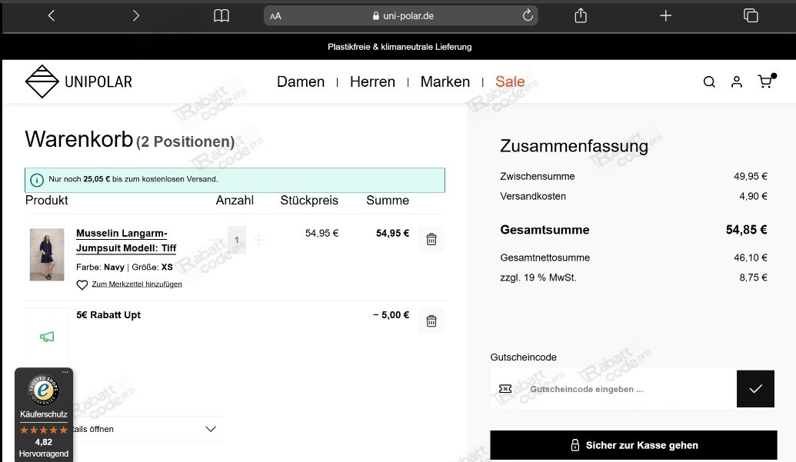Click the uni-polar.de address bar
Image resolution: width=796 pixels, height=462 pixels.
[401, 15]
